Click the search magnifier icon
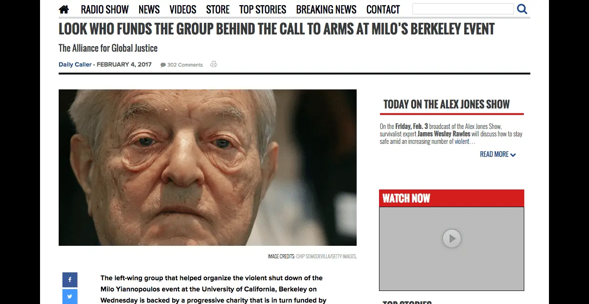 522,9
